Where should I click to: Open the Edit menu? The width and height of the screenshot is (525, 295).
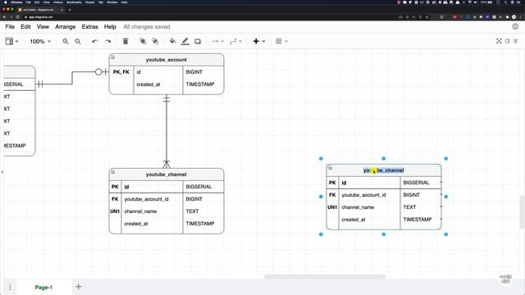tap(25, 27)
